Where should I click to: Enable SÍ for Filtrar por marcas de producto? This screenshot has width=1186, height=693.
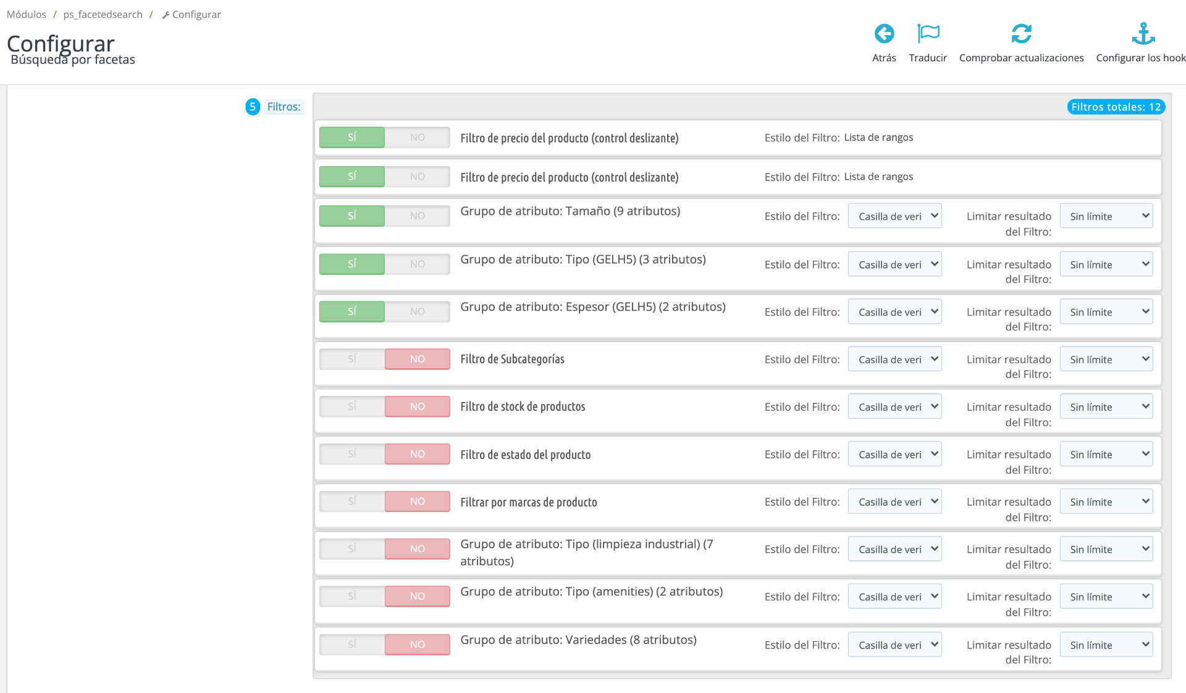click(x=352, y=502)
